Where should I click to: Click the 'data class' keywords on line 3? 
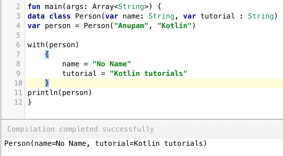(49, 16)
